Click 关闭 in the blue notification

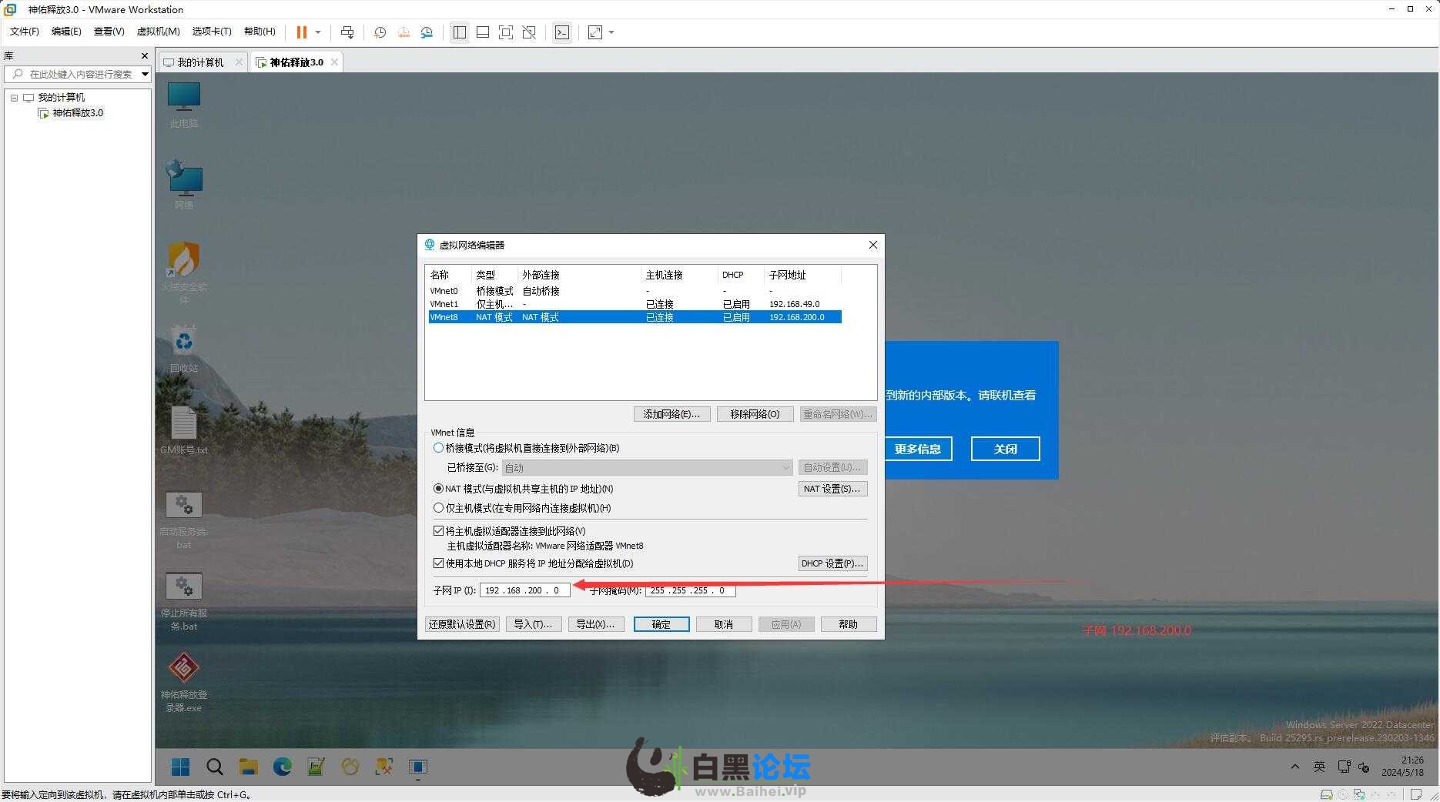(1005, 449)
